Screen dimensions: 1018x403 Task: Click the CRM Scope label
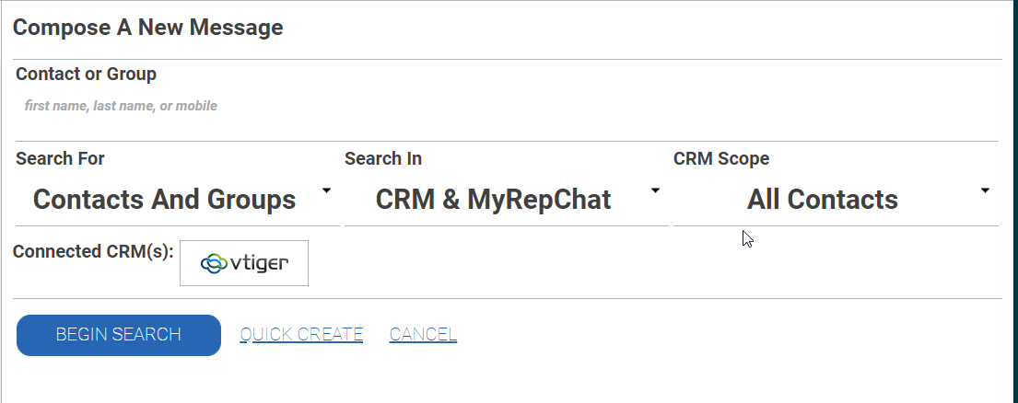(x=721, y=158)
